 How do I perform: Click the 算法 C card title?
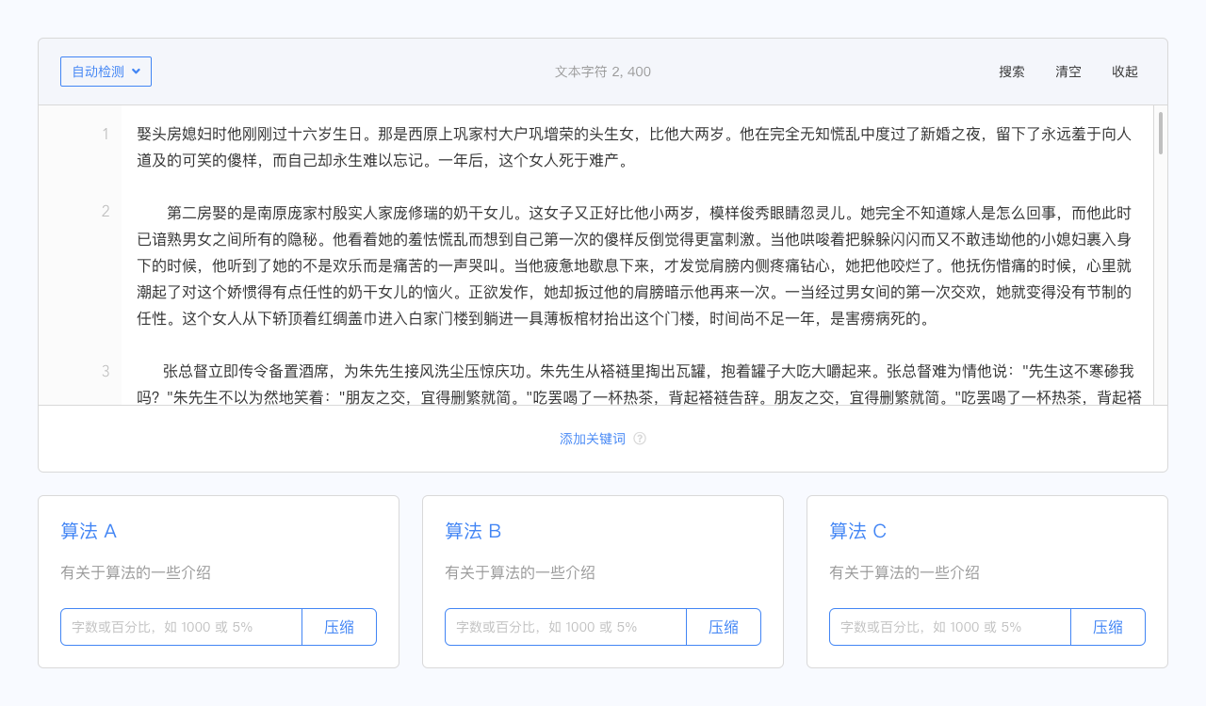pyautogui.click(x=857, y=531)
